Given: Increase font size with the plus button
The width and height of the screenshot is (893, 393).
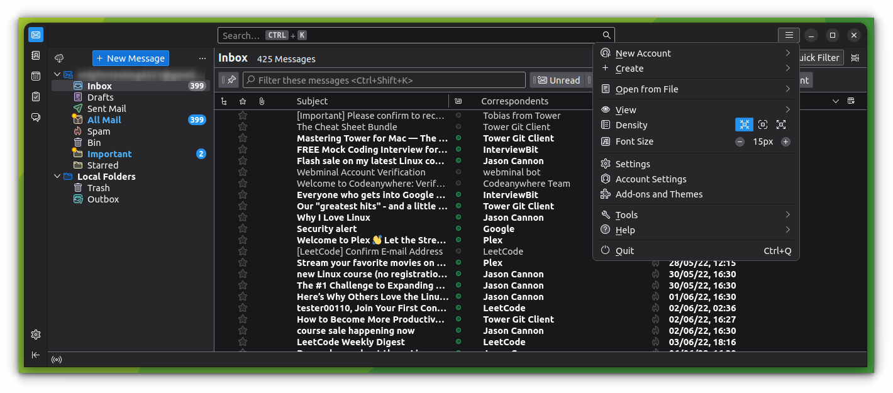Looking at the screenshot, I should click(x=785, y=141).
